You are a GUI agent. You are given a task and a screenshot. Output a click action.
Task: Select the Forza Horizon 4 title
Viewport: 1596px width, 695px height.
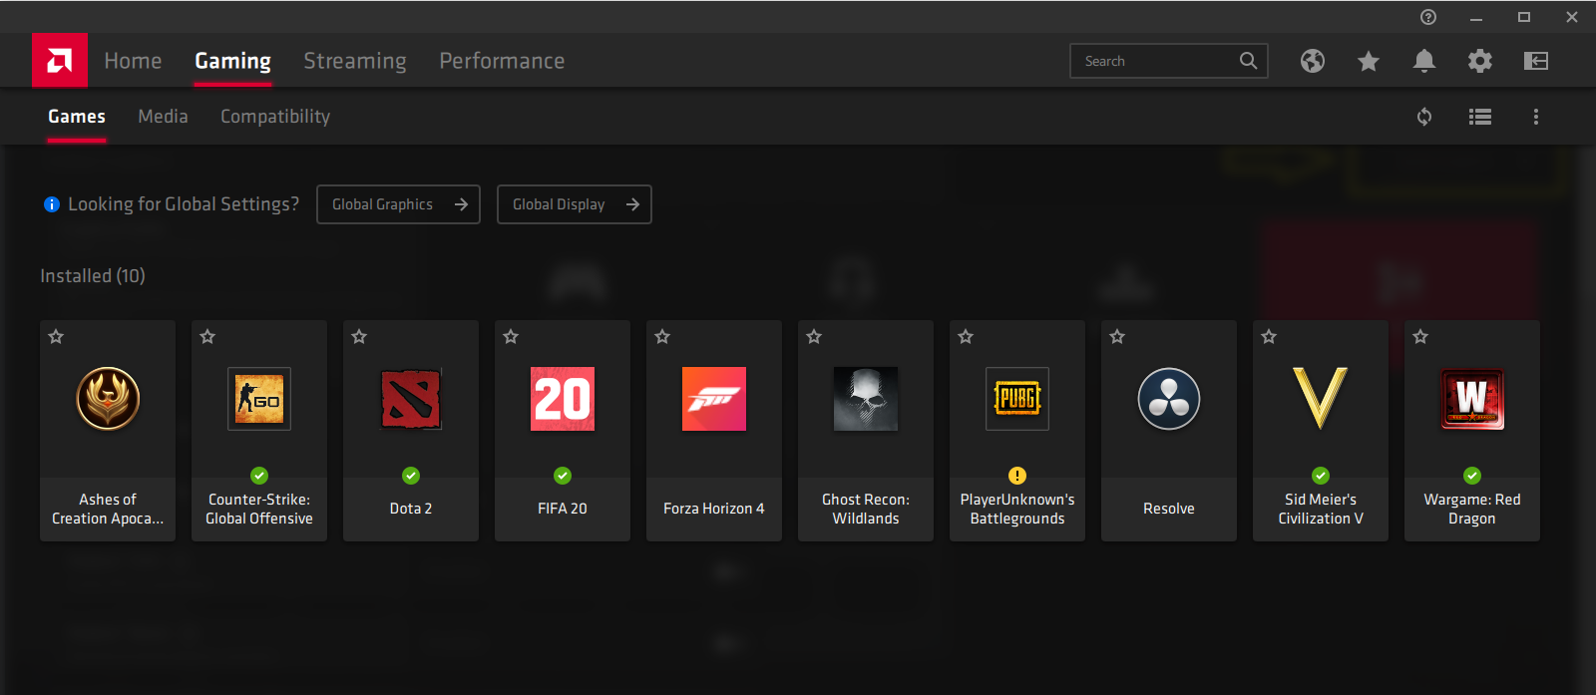(x=714, y=509)
